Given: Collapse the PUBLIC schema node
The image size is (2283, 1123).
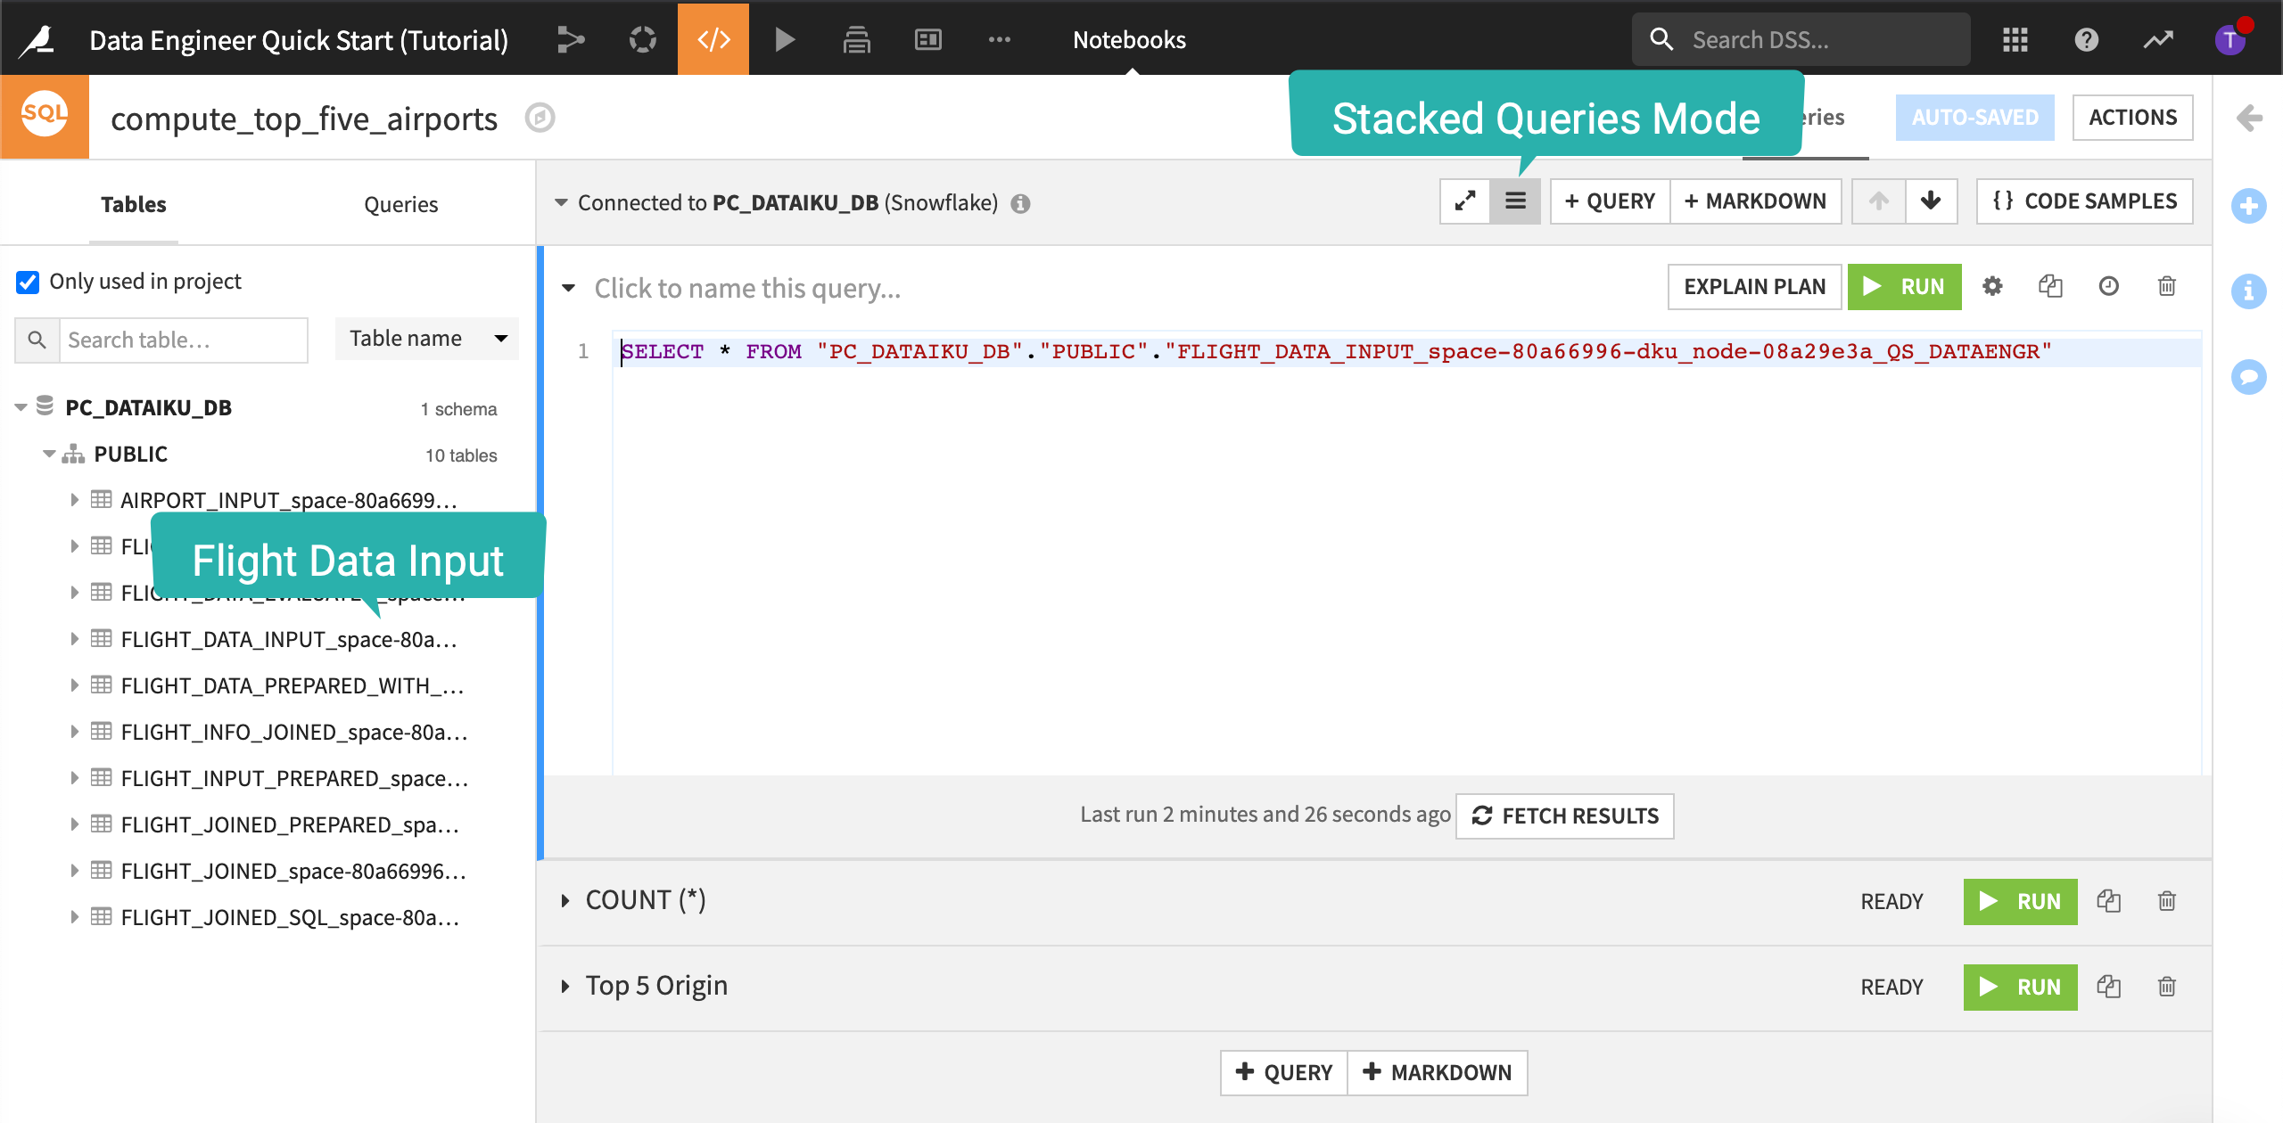Looking at the screenshot, I should (x=49, y=454).
